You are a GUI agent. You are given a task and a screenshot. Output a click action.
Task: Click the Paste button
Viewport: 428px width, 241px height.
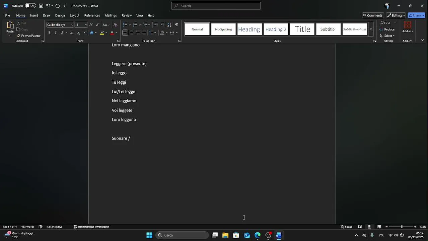point(10,27)
